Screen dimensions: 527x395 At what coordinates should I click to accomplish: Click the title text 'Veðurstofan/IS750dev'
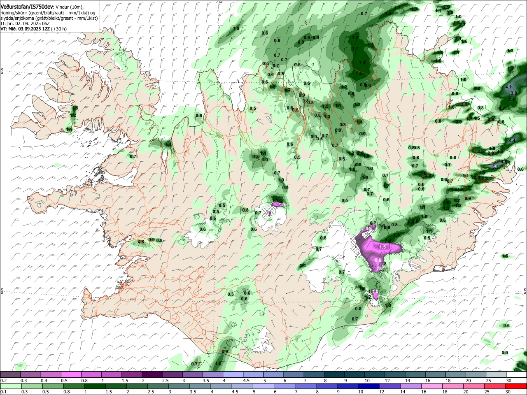coord(27,7)
